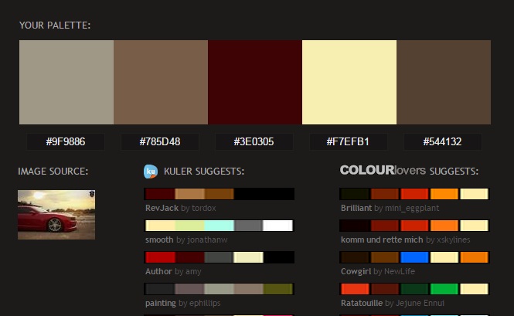Open the painting theme link
The height and width of the screenshot is (316, 514).
coord(161,303)
